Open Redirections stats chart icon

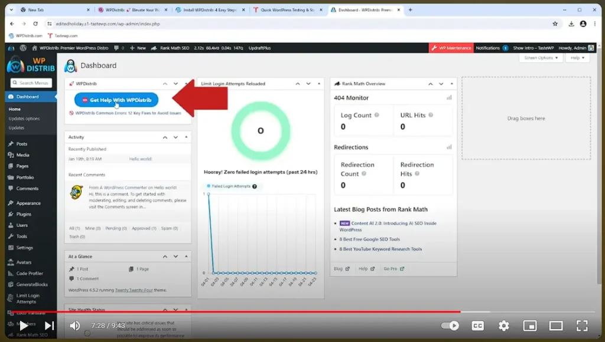tap(449, 147)
